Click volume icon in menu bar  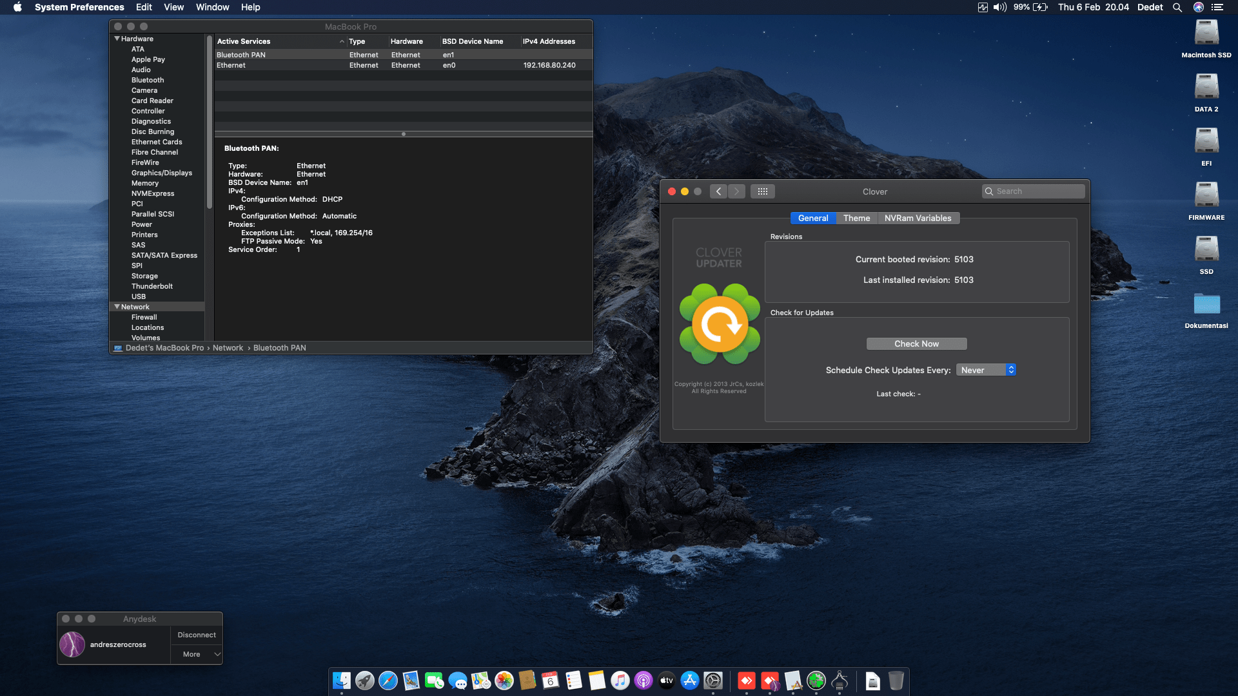(x=1000, y=7)
